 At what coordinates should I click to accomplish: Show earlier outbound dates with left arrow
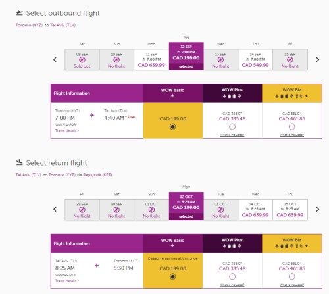pyautogui.click(x=55, y=59)
